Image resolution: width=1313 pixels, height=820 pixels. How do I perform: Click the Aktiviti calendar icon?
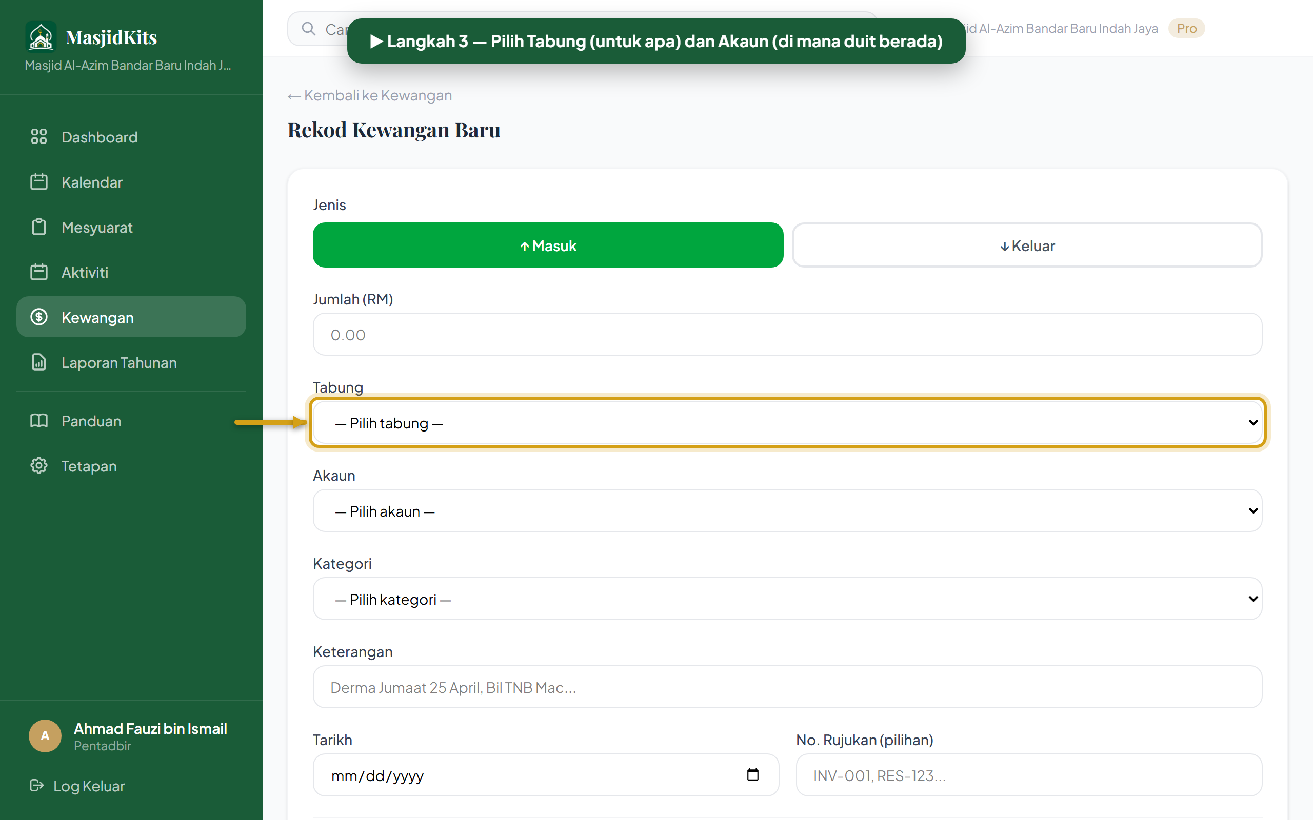point(38,272)
